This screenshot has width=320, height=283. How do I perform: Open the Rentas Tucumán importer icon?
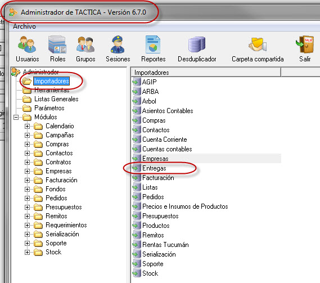[136, 245]
